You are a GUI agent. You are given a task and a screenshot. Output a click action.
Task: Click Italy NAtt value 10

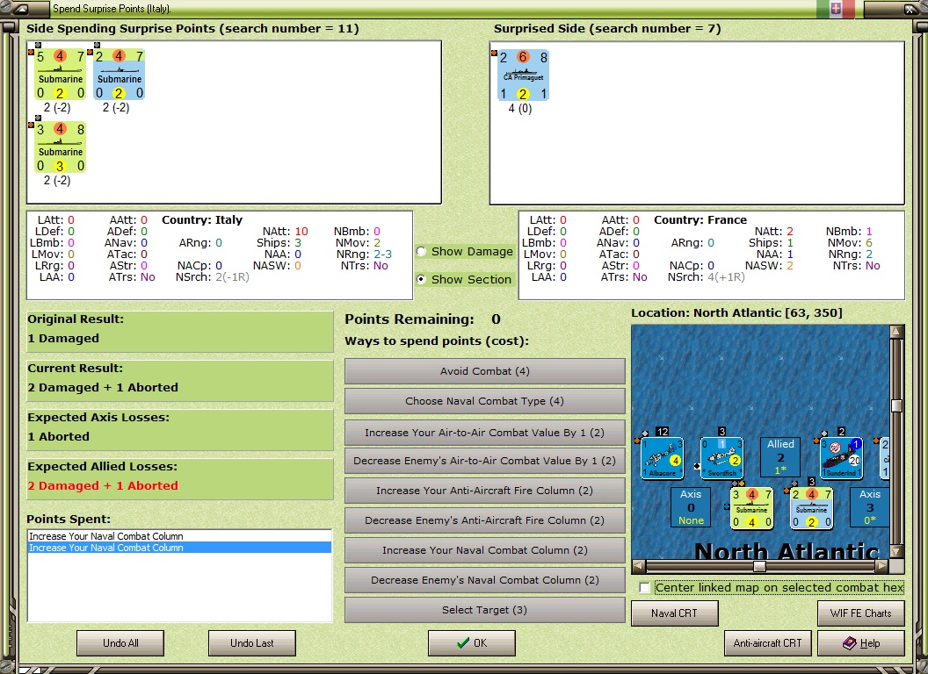pos(301,231)
